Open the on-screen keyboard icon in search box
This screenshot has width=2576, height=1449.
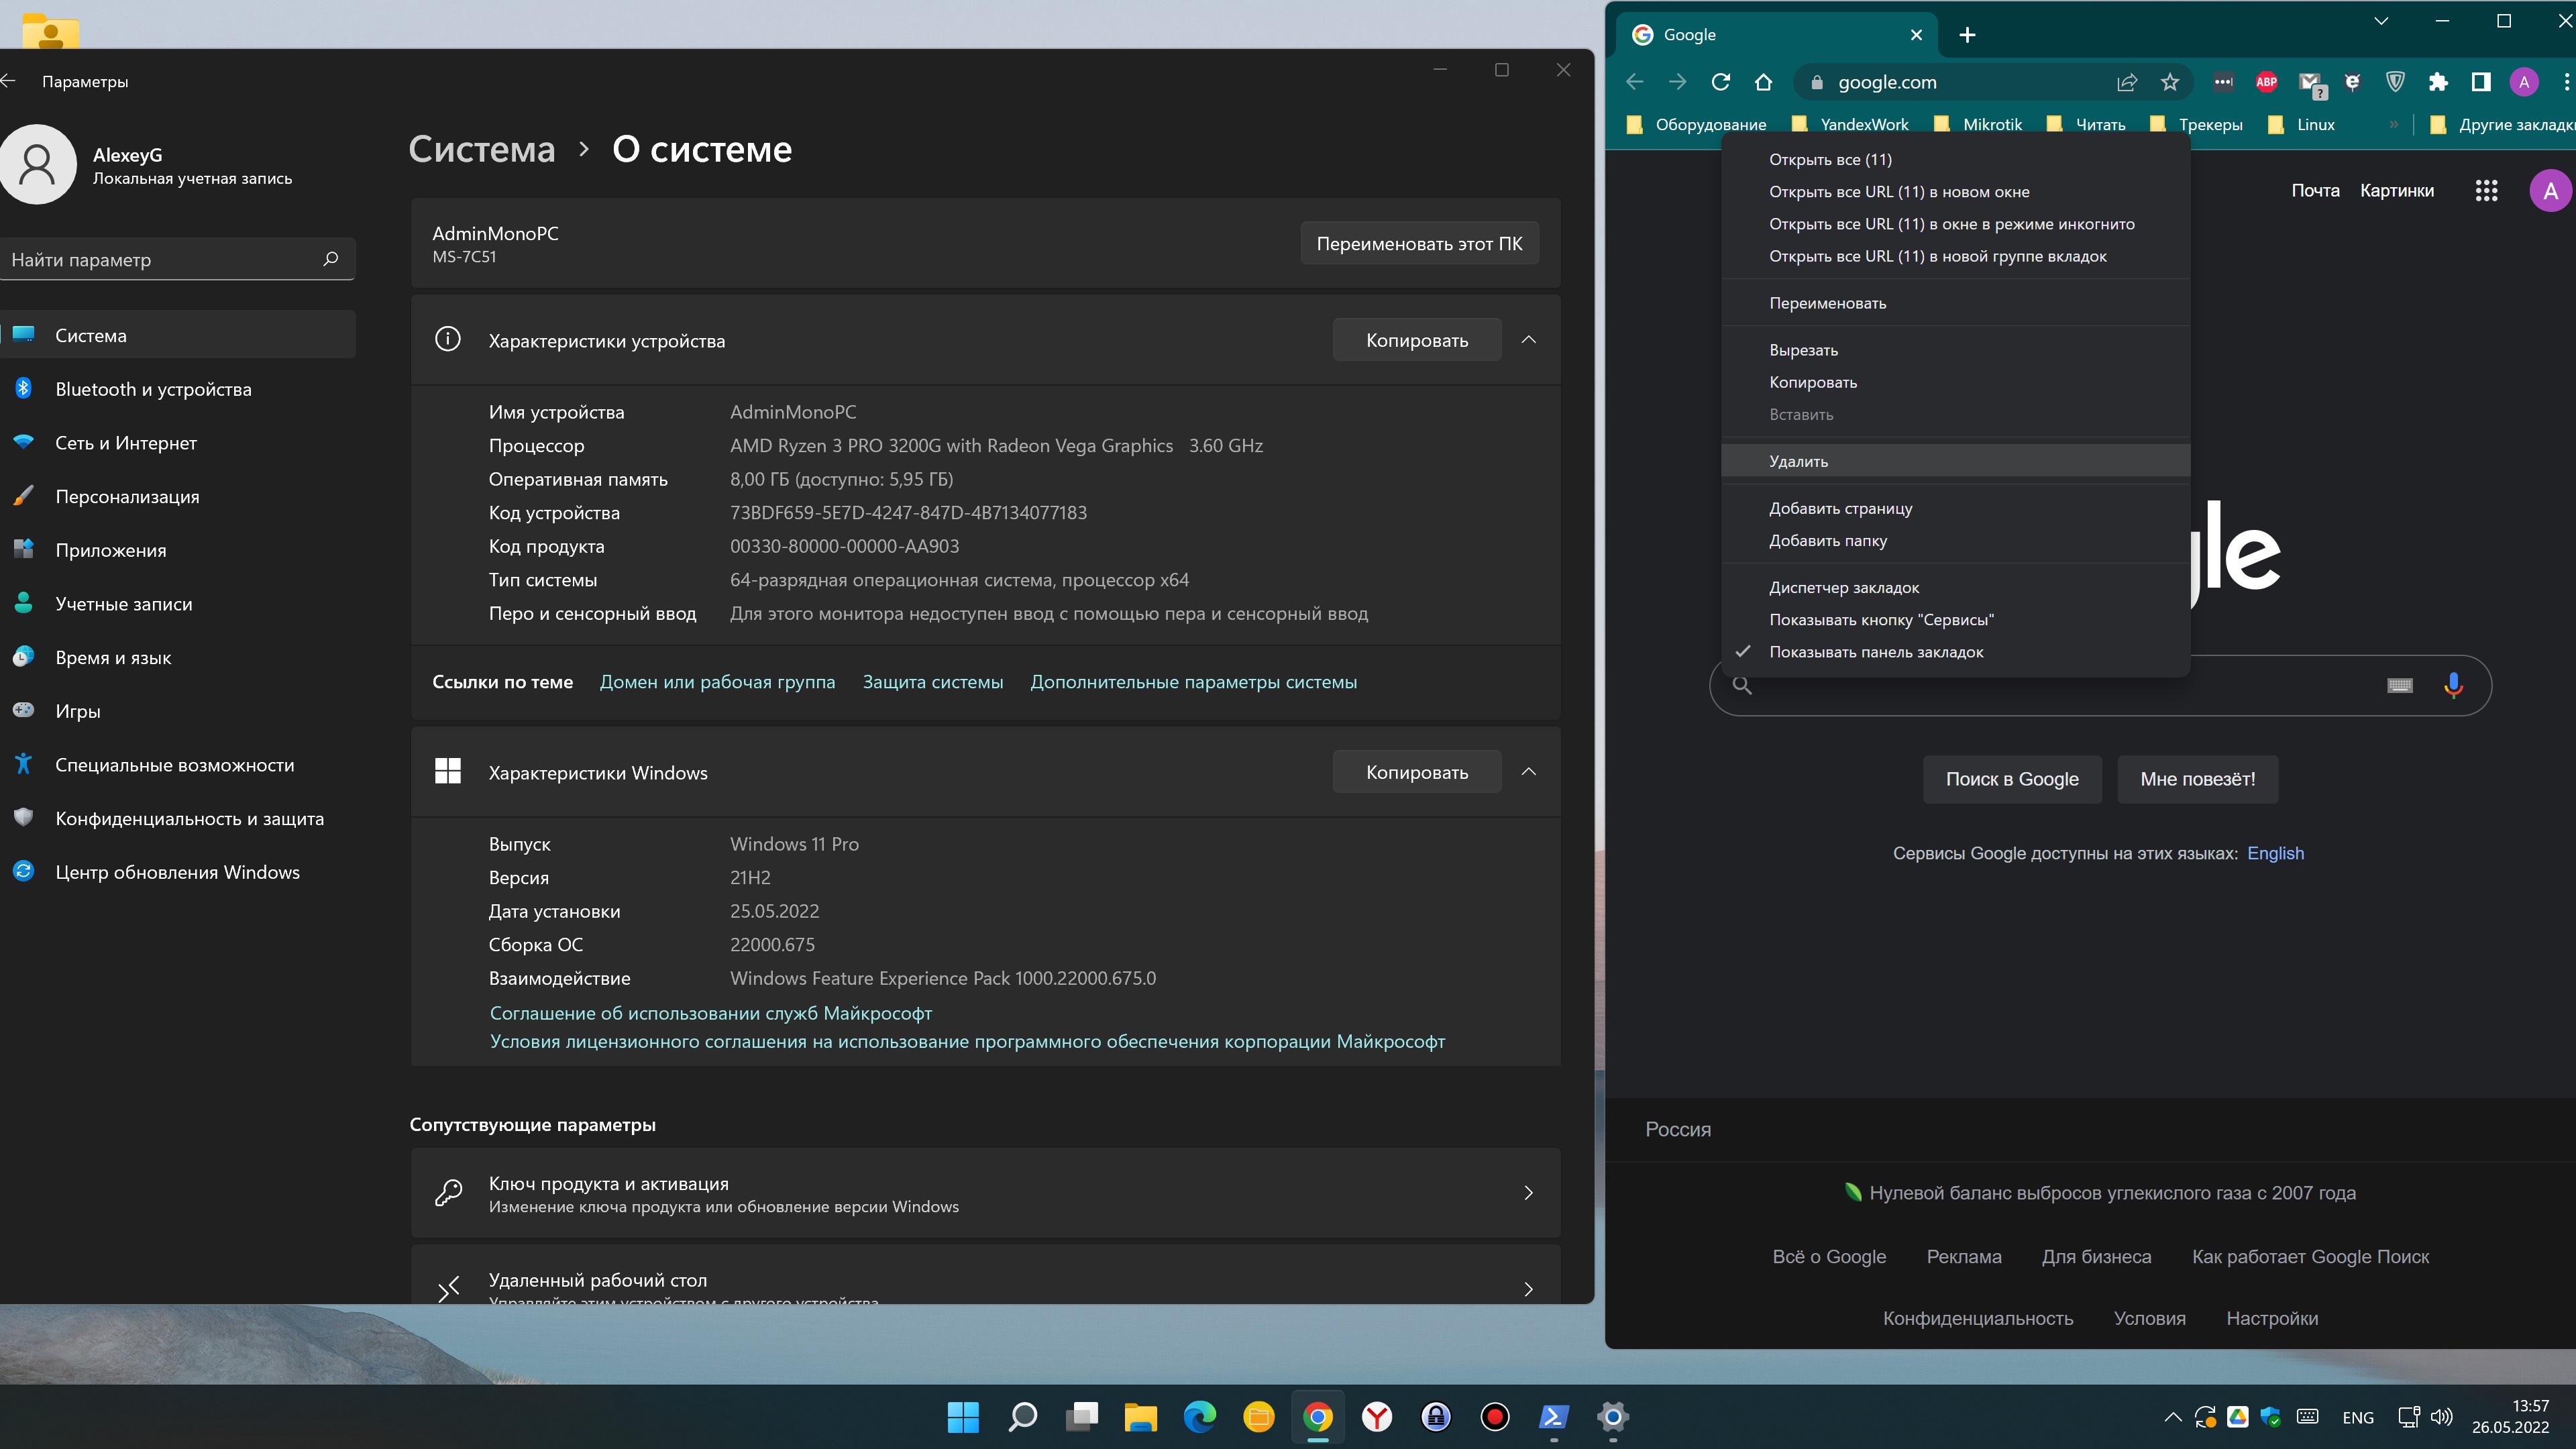pyautogui.click(x=2399, y=685)
